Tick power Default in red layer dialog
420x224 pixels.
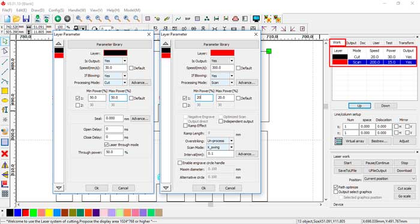coord(238,98)
